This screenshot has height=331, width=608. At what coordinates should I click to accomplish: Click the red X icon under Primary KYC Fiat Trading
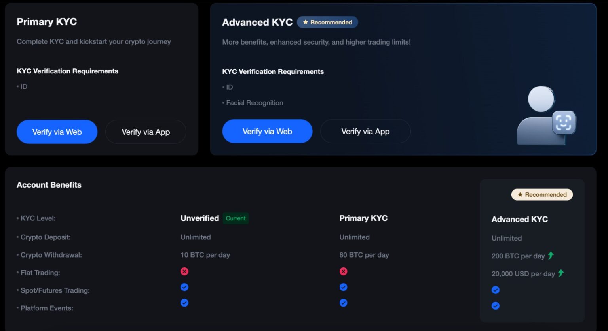coord(343,271)
